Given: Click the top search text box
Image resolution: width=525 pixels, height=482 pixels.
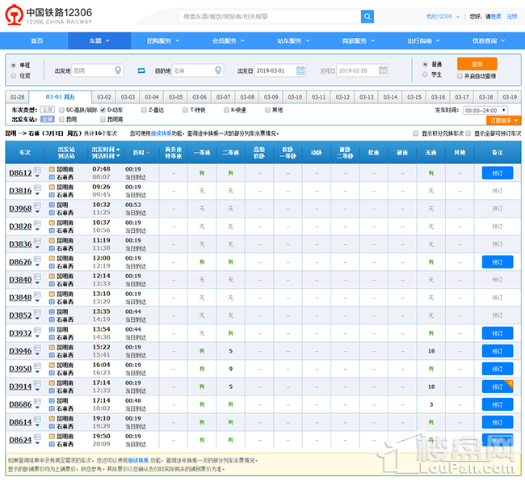Looking at the screenshot, I should [x=270, y=16].
